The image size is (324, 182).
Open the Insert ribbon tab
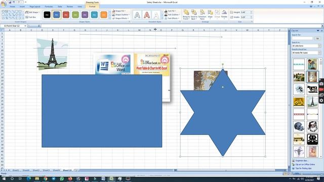pos(22,7)
